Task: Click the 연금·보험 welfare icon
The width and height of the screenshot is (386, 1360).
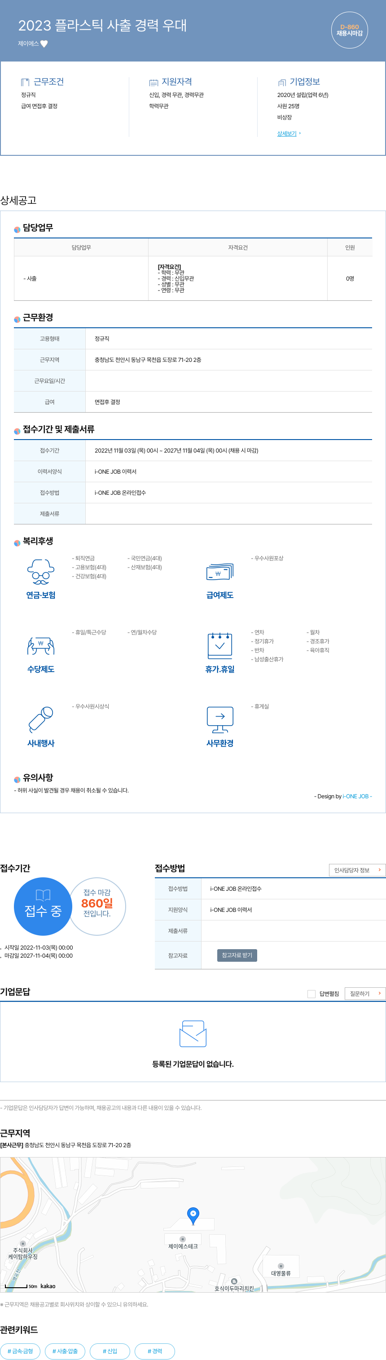Action: coord(41,572)
